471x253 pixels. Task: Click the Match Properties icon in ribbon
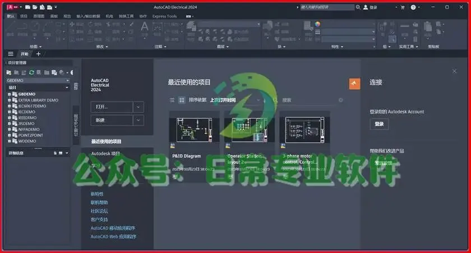point(308,26)
